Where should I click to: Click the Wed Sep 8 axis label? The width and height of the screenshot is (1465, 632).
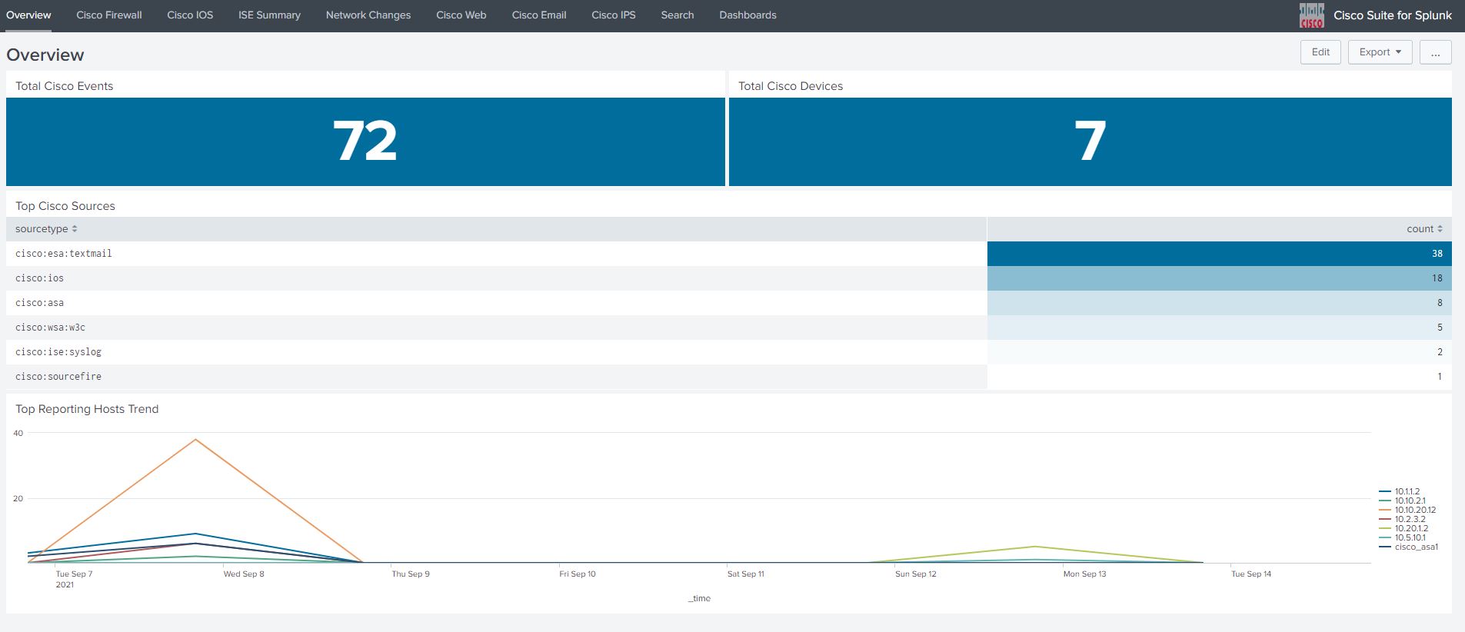click(244, 574)
